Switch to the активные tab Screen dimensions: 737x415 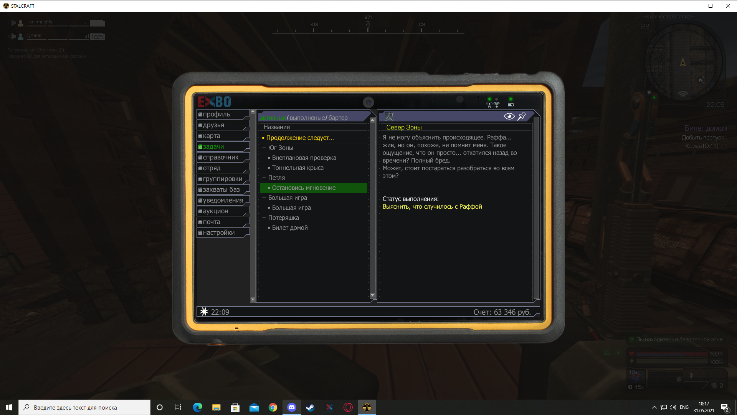[273, 118]
